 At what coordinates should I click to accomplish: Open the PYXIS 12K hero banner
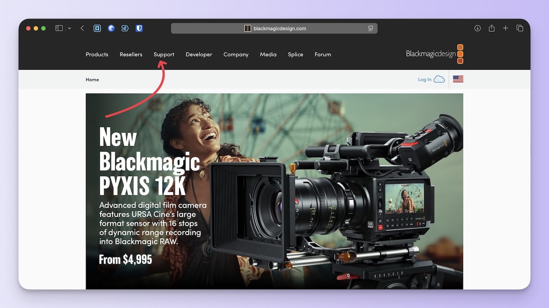(274, 191)
